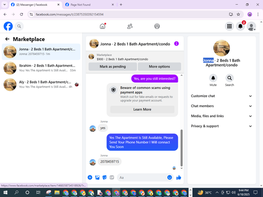Mute the conversation with the bell icon
263x197 pixels.
pyautogui.click(x=213, y=78)
